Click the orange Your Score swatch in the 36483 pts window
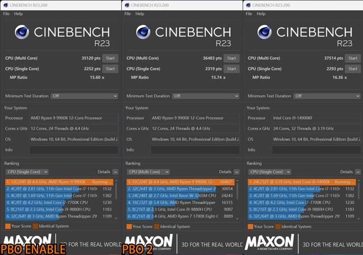363x255 pixels. click(128, 227)
